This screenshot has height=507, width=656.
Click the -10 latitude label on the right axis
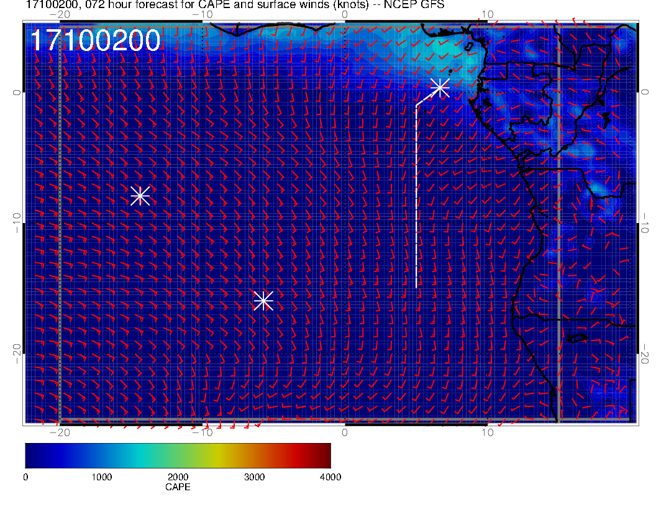(644, 223)
